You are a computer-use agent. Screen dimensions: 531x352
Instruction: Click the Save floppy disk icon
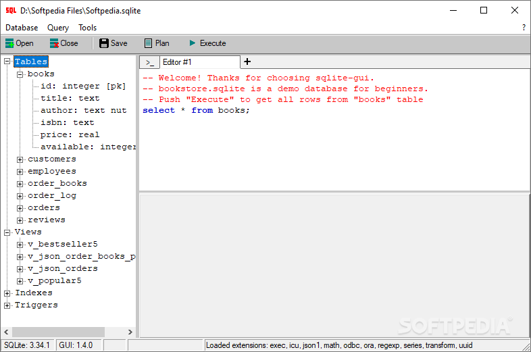pyautogui.click(x=104, y=43)
